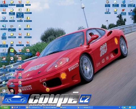Select the green checkmark program icon
This screenshot has width=136, height=109.
12,52
